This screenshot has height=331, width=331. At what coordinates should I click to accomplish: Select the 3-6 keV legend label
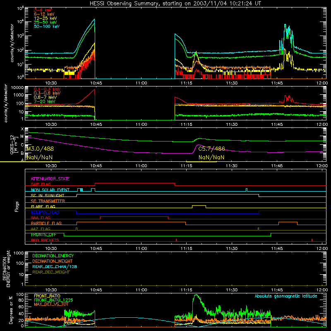(x=43, y=10)
